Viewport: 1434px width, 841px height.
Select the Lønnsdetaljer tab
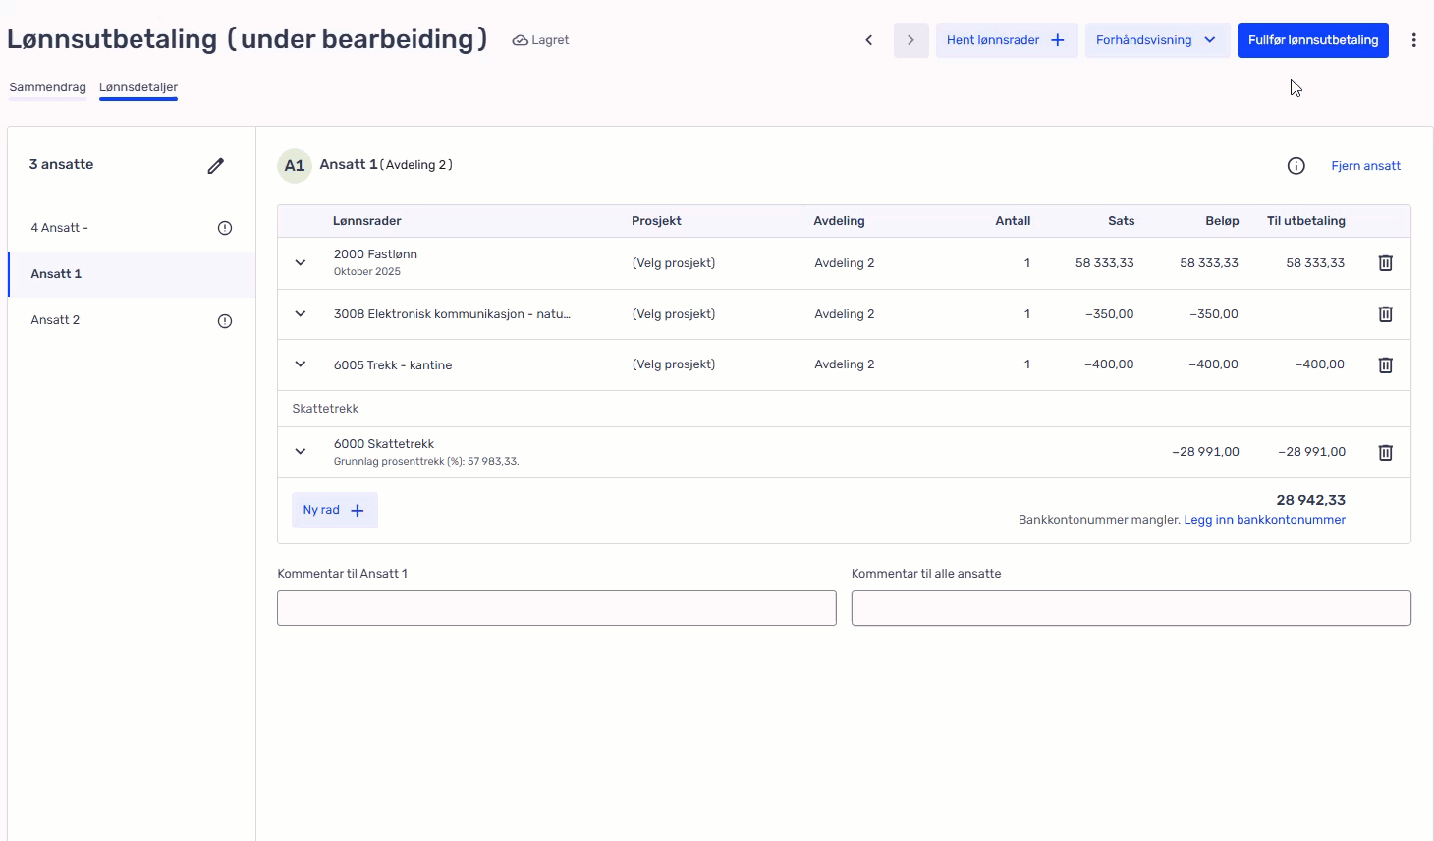click(x=138, y=87)
